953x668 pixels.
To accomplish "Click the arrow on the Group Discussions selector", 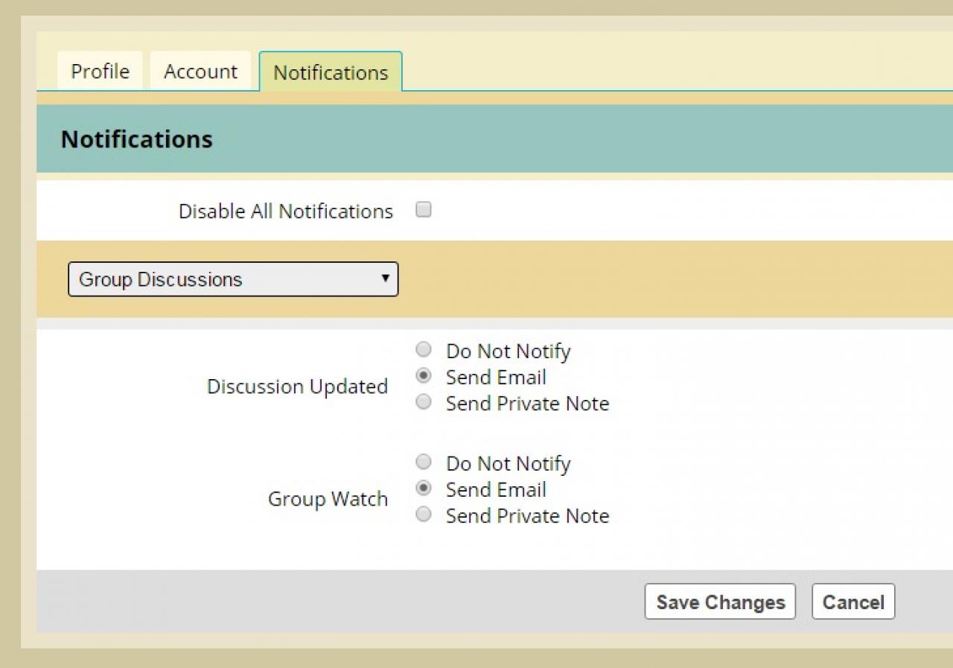I will tap(385, 279).
